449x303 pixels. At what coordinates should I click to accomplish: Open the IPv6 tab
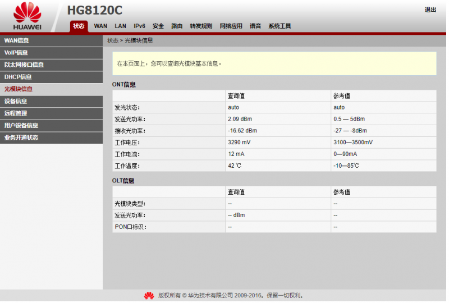click(x=139, y=26)
